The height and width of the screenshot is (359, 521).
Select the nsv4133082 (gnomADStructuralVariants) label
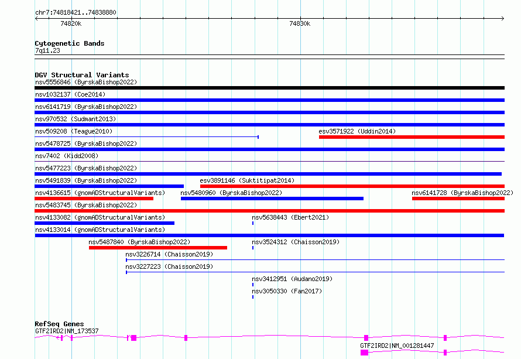click(100, 217)
